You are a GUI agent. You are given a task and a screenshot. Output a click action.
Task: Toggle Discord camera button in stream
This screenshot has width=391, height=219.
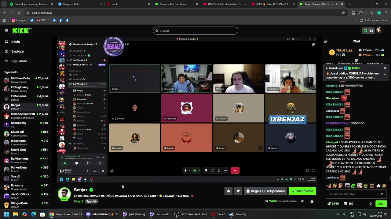(x=195, y=171)
